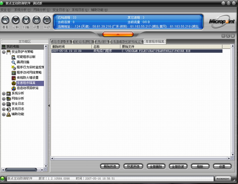Open the 网络分析 menu in the menu bar
This screenshot has height=184, width=238.
[x=42, y=10]
